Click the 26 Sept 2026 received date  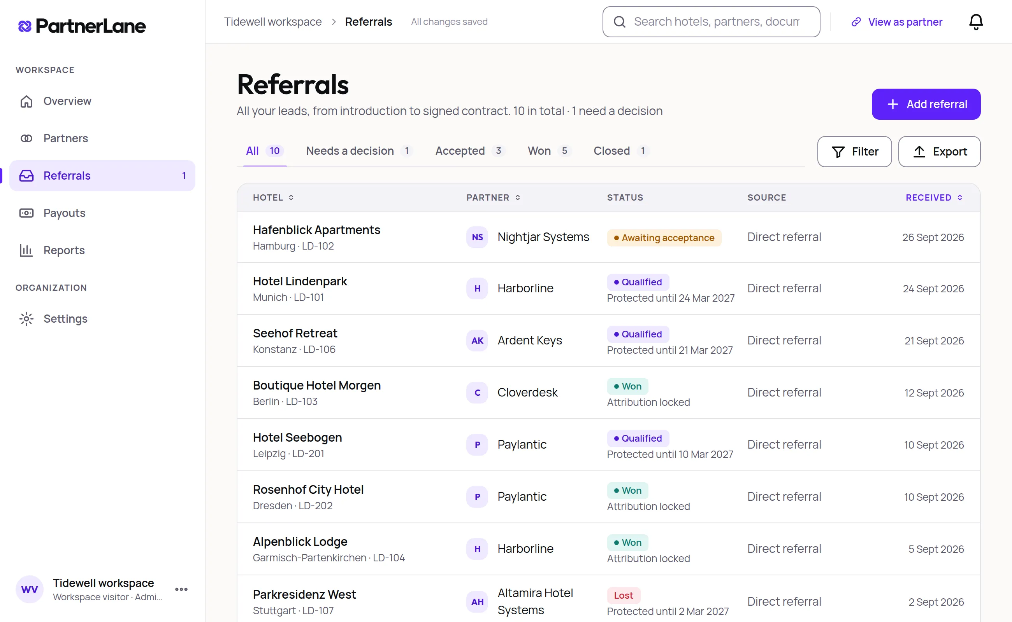(933, 238)
